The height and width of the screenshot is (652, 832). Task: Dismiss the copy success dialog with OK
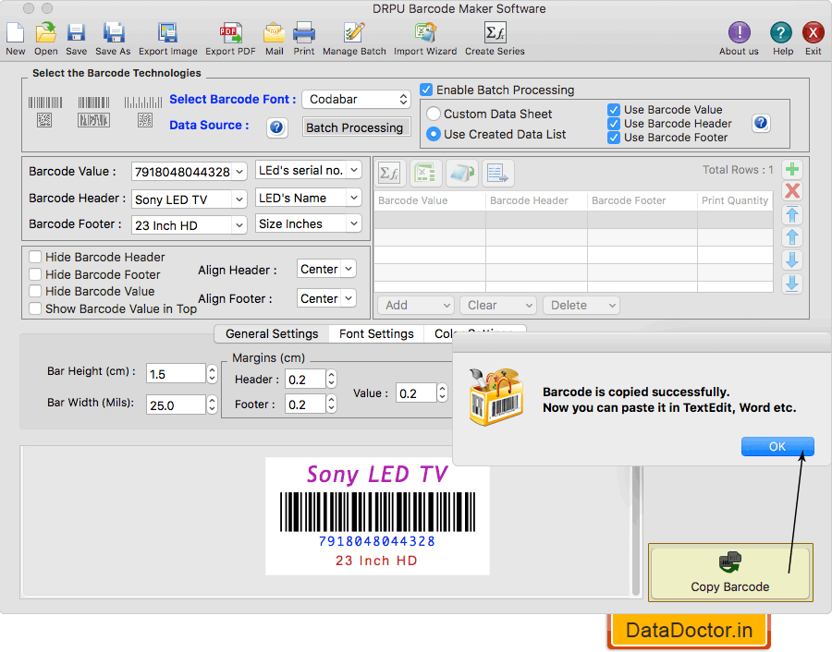[777, 446]
